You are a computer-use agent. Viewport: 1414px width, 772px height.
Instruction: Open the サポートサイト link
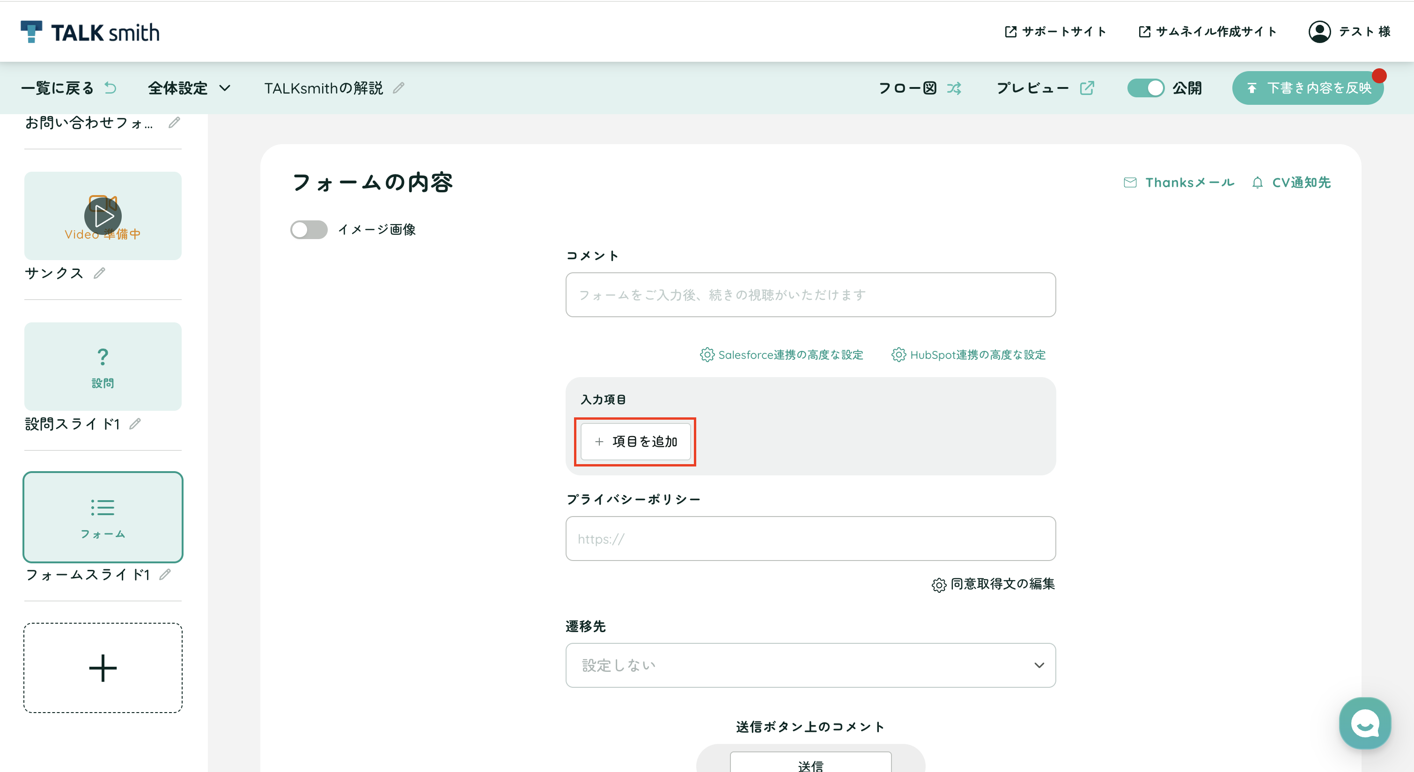[1055, 32]
